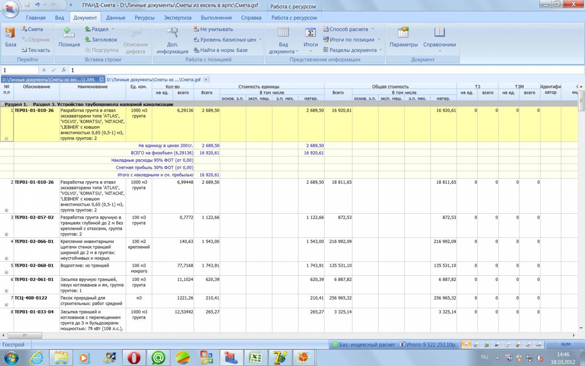585x366 pixels.
Task: Close the 1.XML document tab
Action: [x=101, y=79]
